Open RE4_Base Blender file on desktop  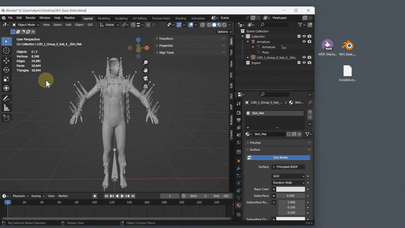pyautogui.click(x=347, y=48)
